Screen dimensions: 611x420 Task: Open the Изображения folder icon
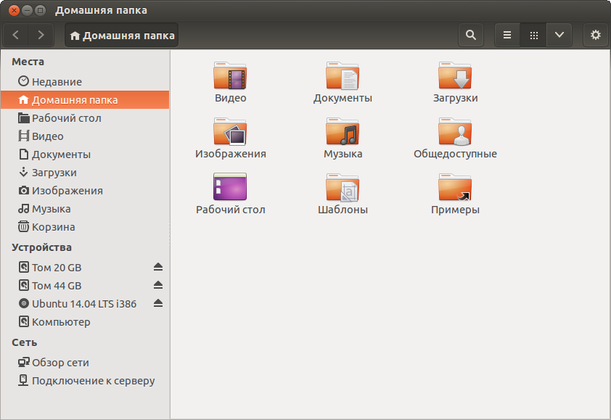tap(230, 131)
